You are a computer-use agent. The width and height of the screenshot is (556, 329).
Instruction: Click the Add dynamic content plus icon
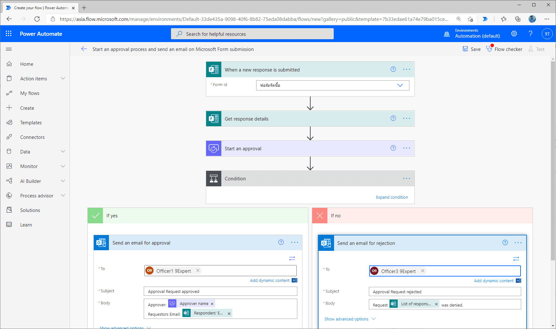pos(294,280)
